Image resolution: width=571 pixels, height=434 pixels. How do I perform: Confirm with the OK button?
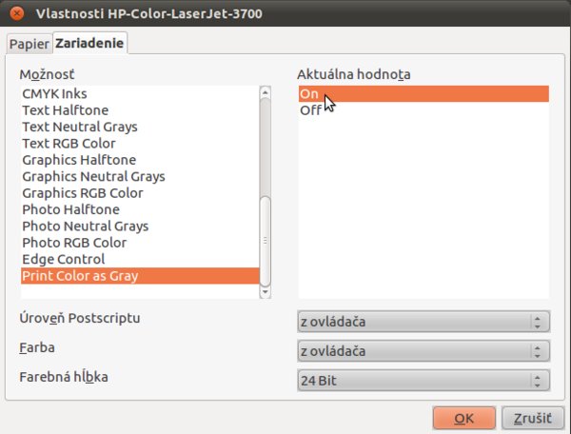pyautogui.click(x=464, y=419)
